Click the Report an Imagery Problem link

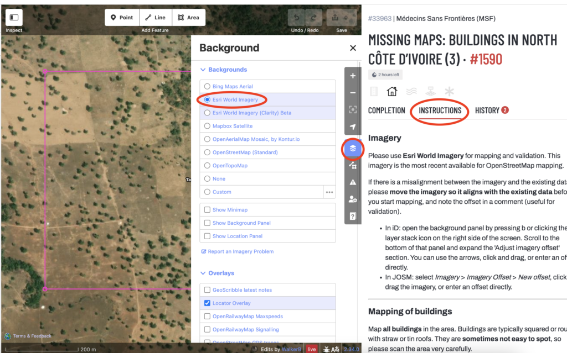[x=238, y=251]
